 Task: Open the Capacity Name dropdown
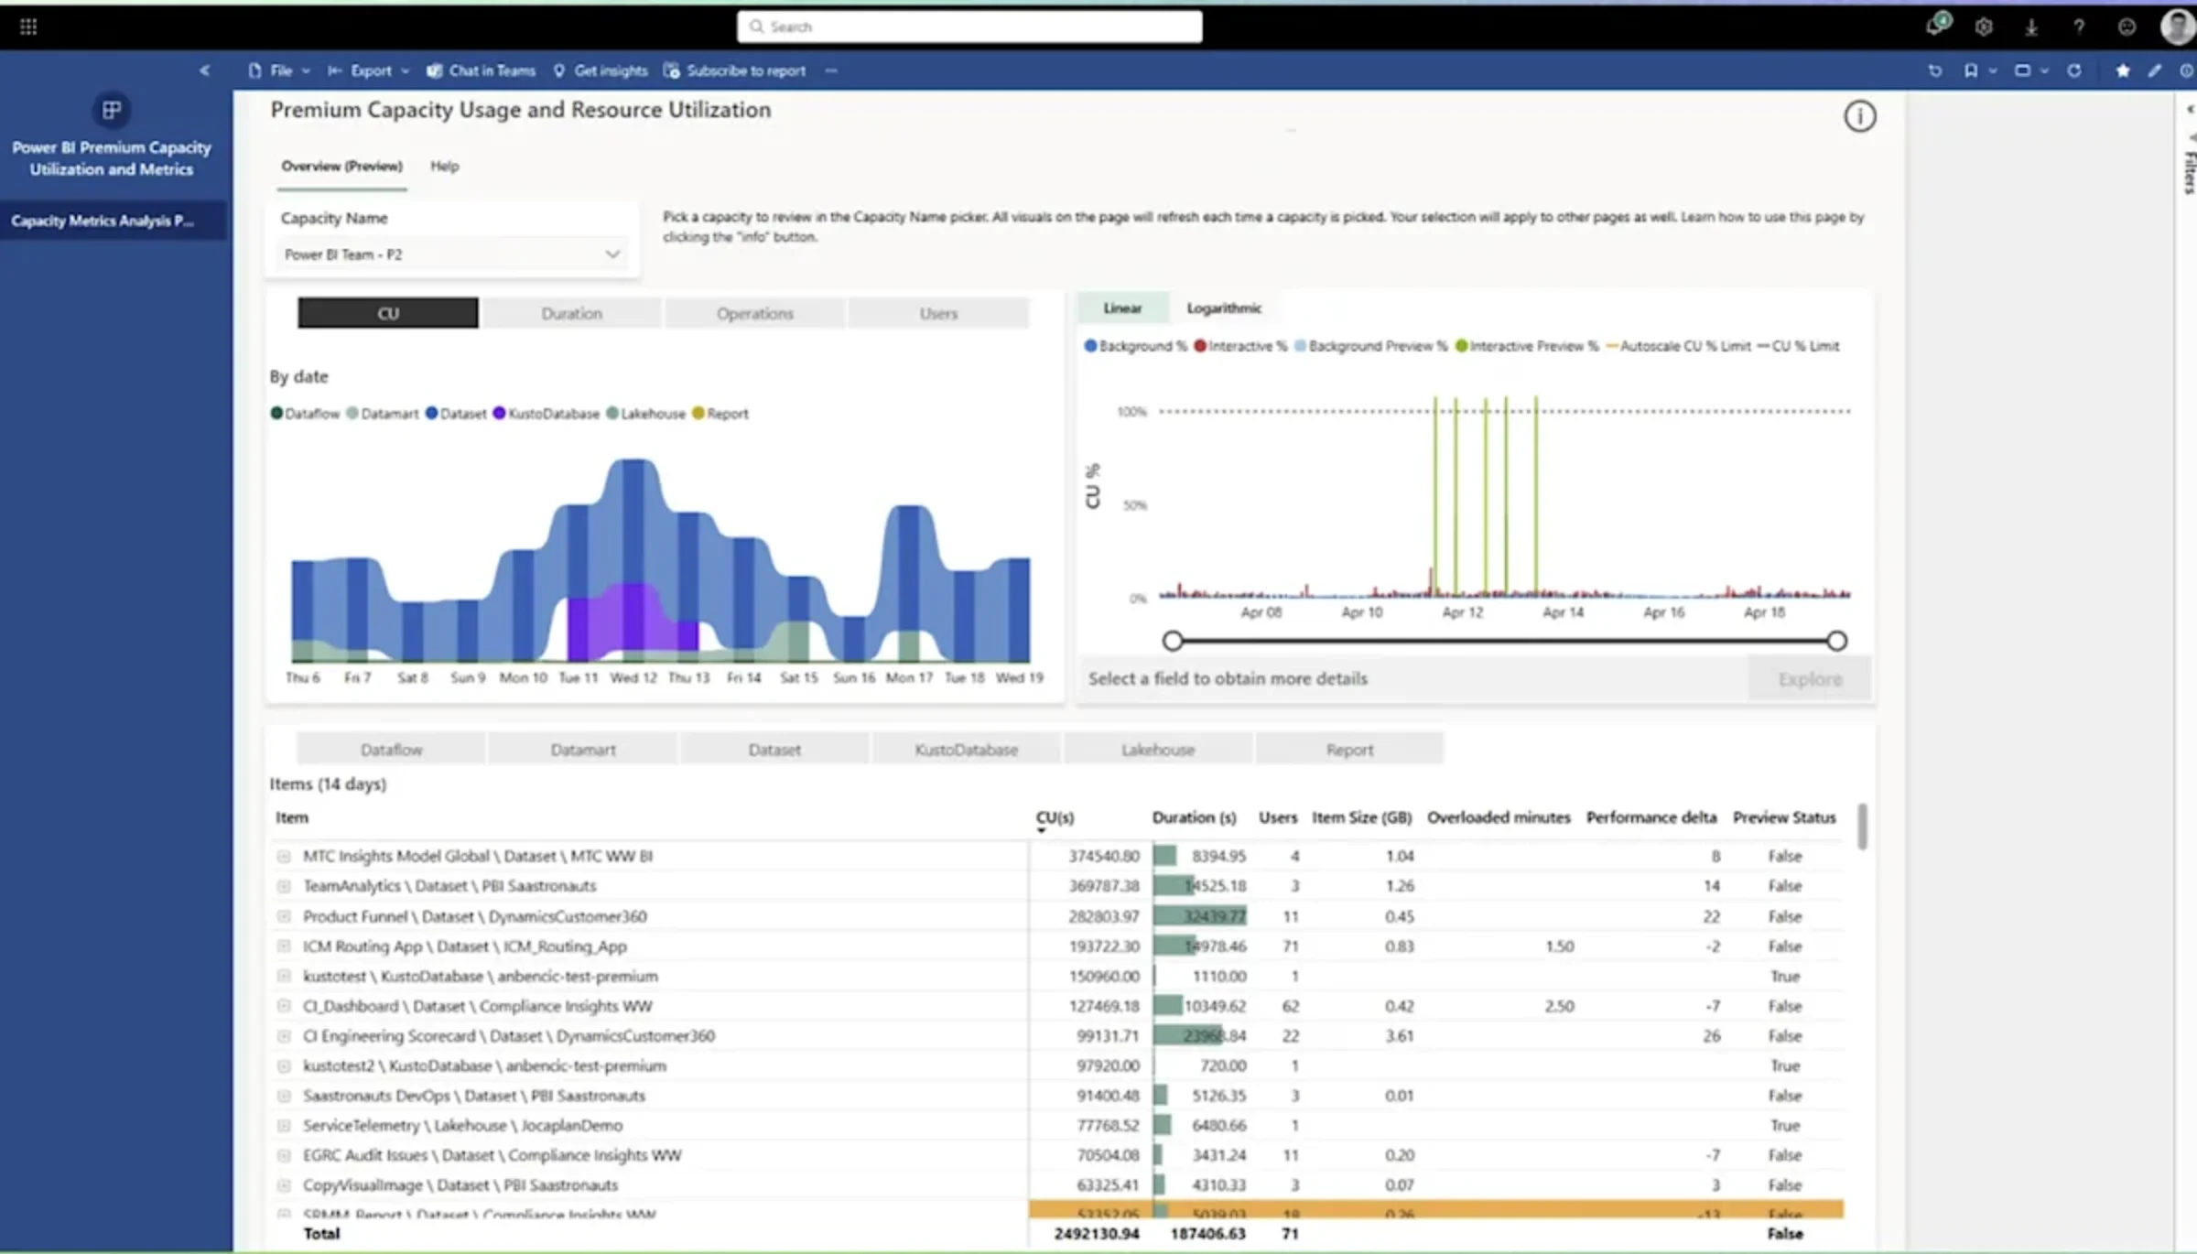coord(611,254)
